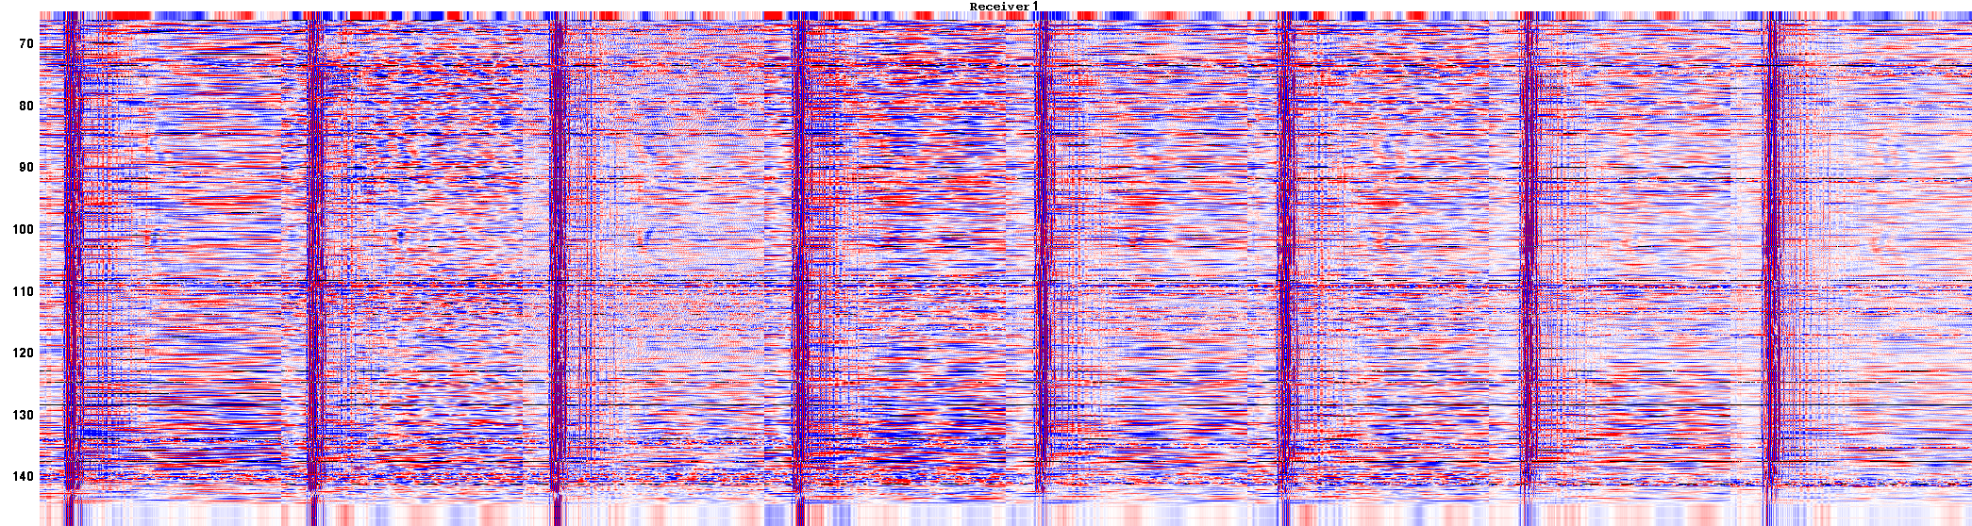The height and width of the screenshot is (526, 1972).
Task: Pick the 90 label on the vertical axis
Action: pyautogui.click(x=25, y=168)
